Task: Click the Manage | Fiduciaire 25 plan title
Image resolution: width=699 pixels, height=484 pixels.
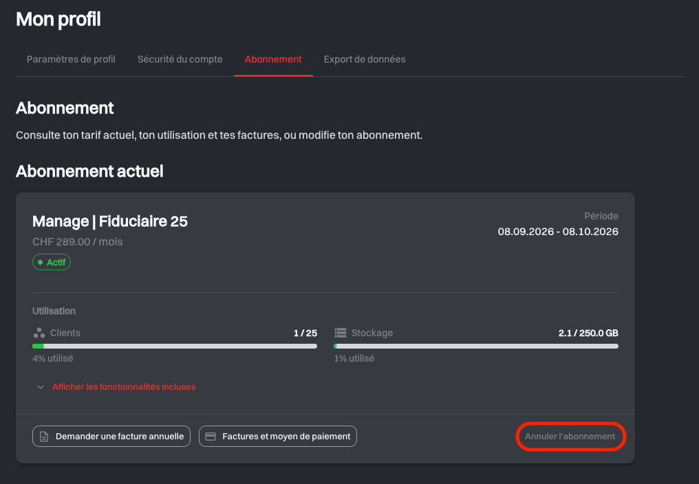Action: coord(110,221)
